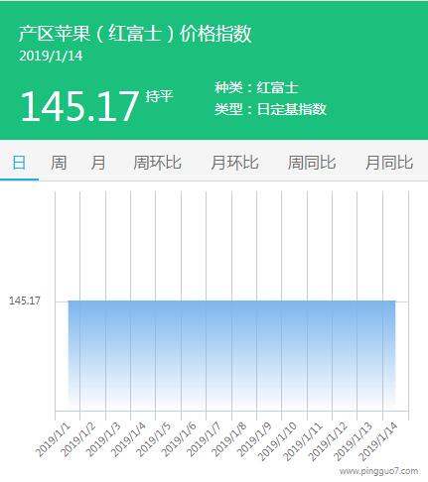Image resolution: width=428 pixels, height=482 pixels.
Task: Switch to the 周 weekly tab
Action: 59,163
